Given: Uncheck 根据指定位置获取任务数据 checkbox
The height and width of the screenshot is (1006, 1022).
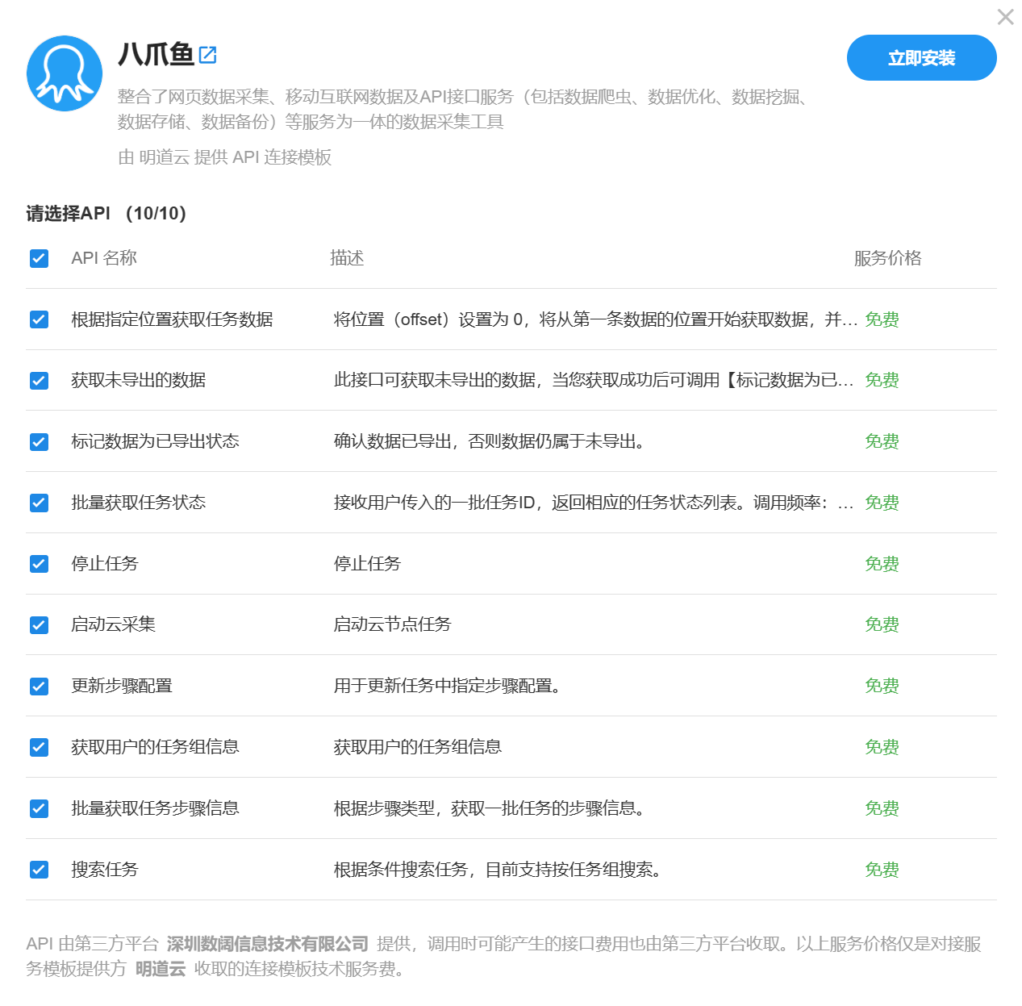Looking at the screenshot, I should [39, 319].
